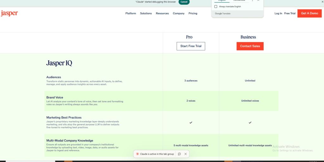This screenshot has width=324, height=162.
Task: Click the Free Trial link
Action: (x=290, y=13)
